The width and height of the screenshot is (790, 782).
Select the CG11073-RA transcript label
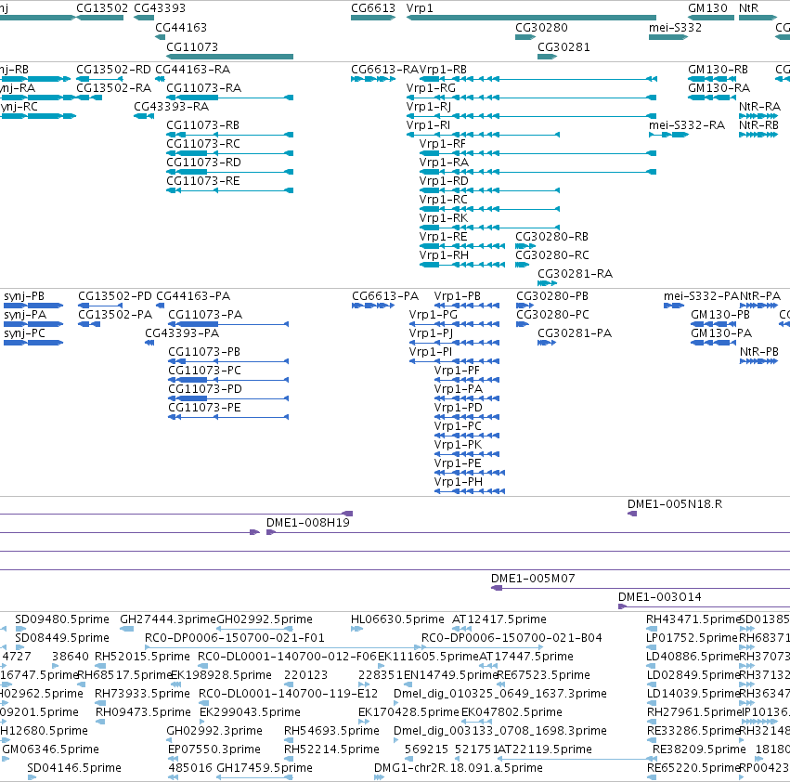pyautogui.click(x=203, y=87)
